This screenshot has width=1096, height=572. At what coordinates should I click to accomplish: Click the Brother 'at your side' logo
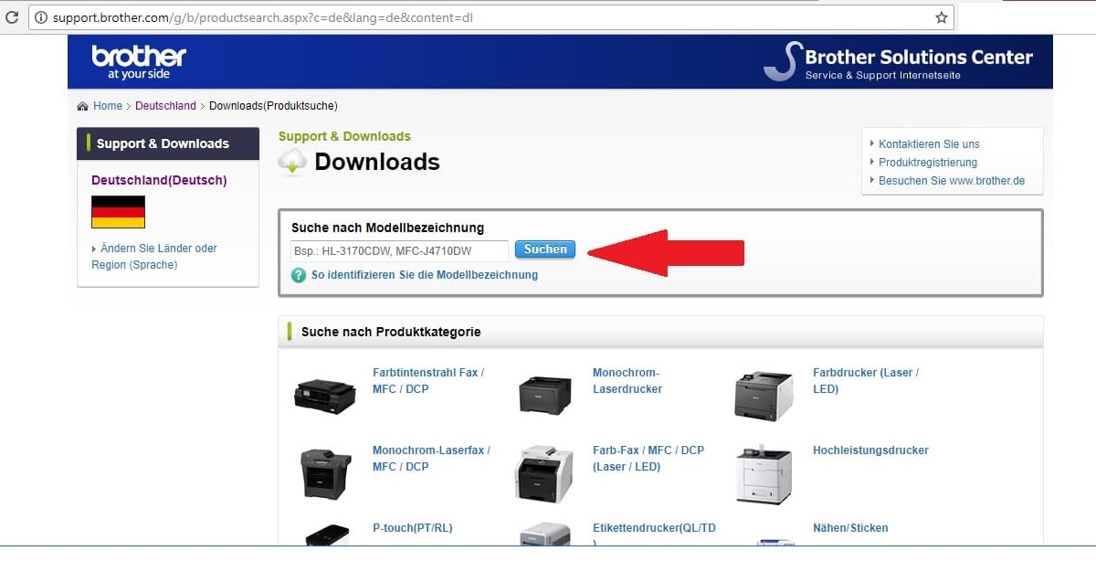(x=139, y=61)
